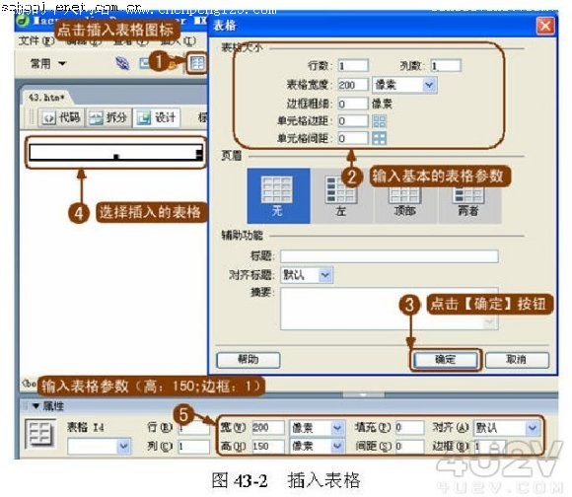Image resolution: width=572 pixels, height=497 pixels.
Task: Click the 宽 field showing 200
Action: 268,427
